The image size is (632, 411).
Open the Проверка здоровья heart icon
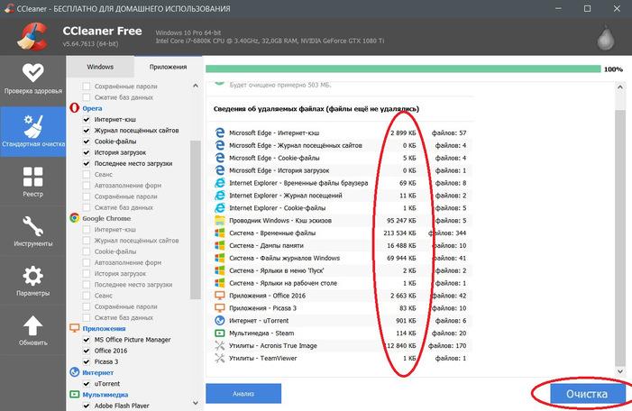pyautogui.click(x=32, y=72)
